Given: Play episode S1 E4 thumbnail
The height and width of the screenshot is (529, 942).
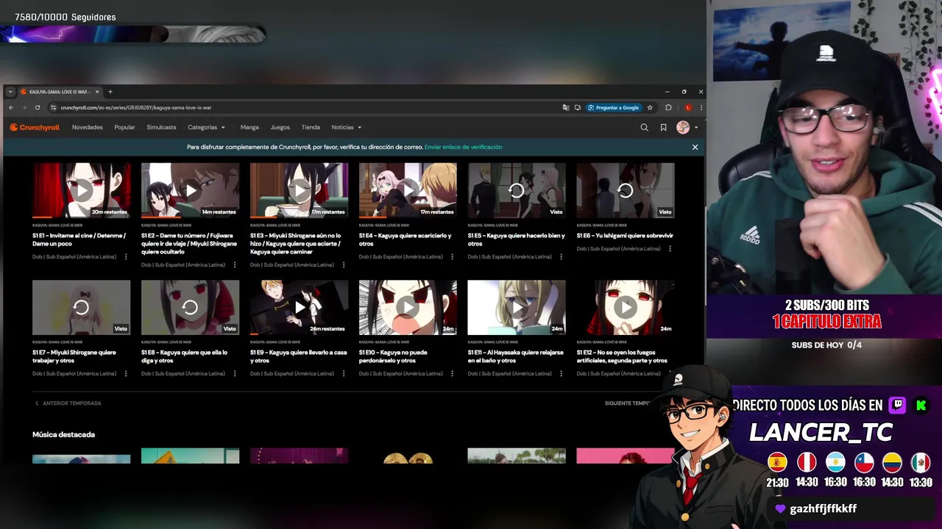Looking at the screenshot, I should [x=408, y=190].
